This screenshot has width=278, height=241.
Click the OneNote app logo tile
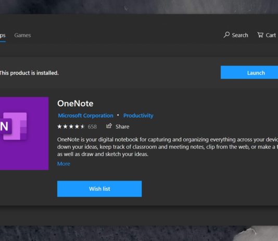24,134
